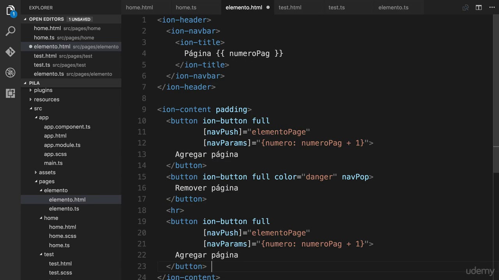
Task: Open test.scss in the file tree
Action: (x=60, y=273)
